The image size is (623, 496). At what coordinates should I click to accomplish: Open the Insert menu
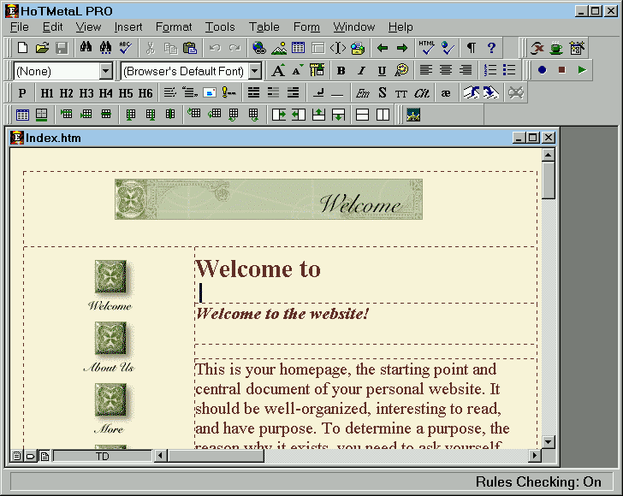point(128,27)
